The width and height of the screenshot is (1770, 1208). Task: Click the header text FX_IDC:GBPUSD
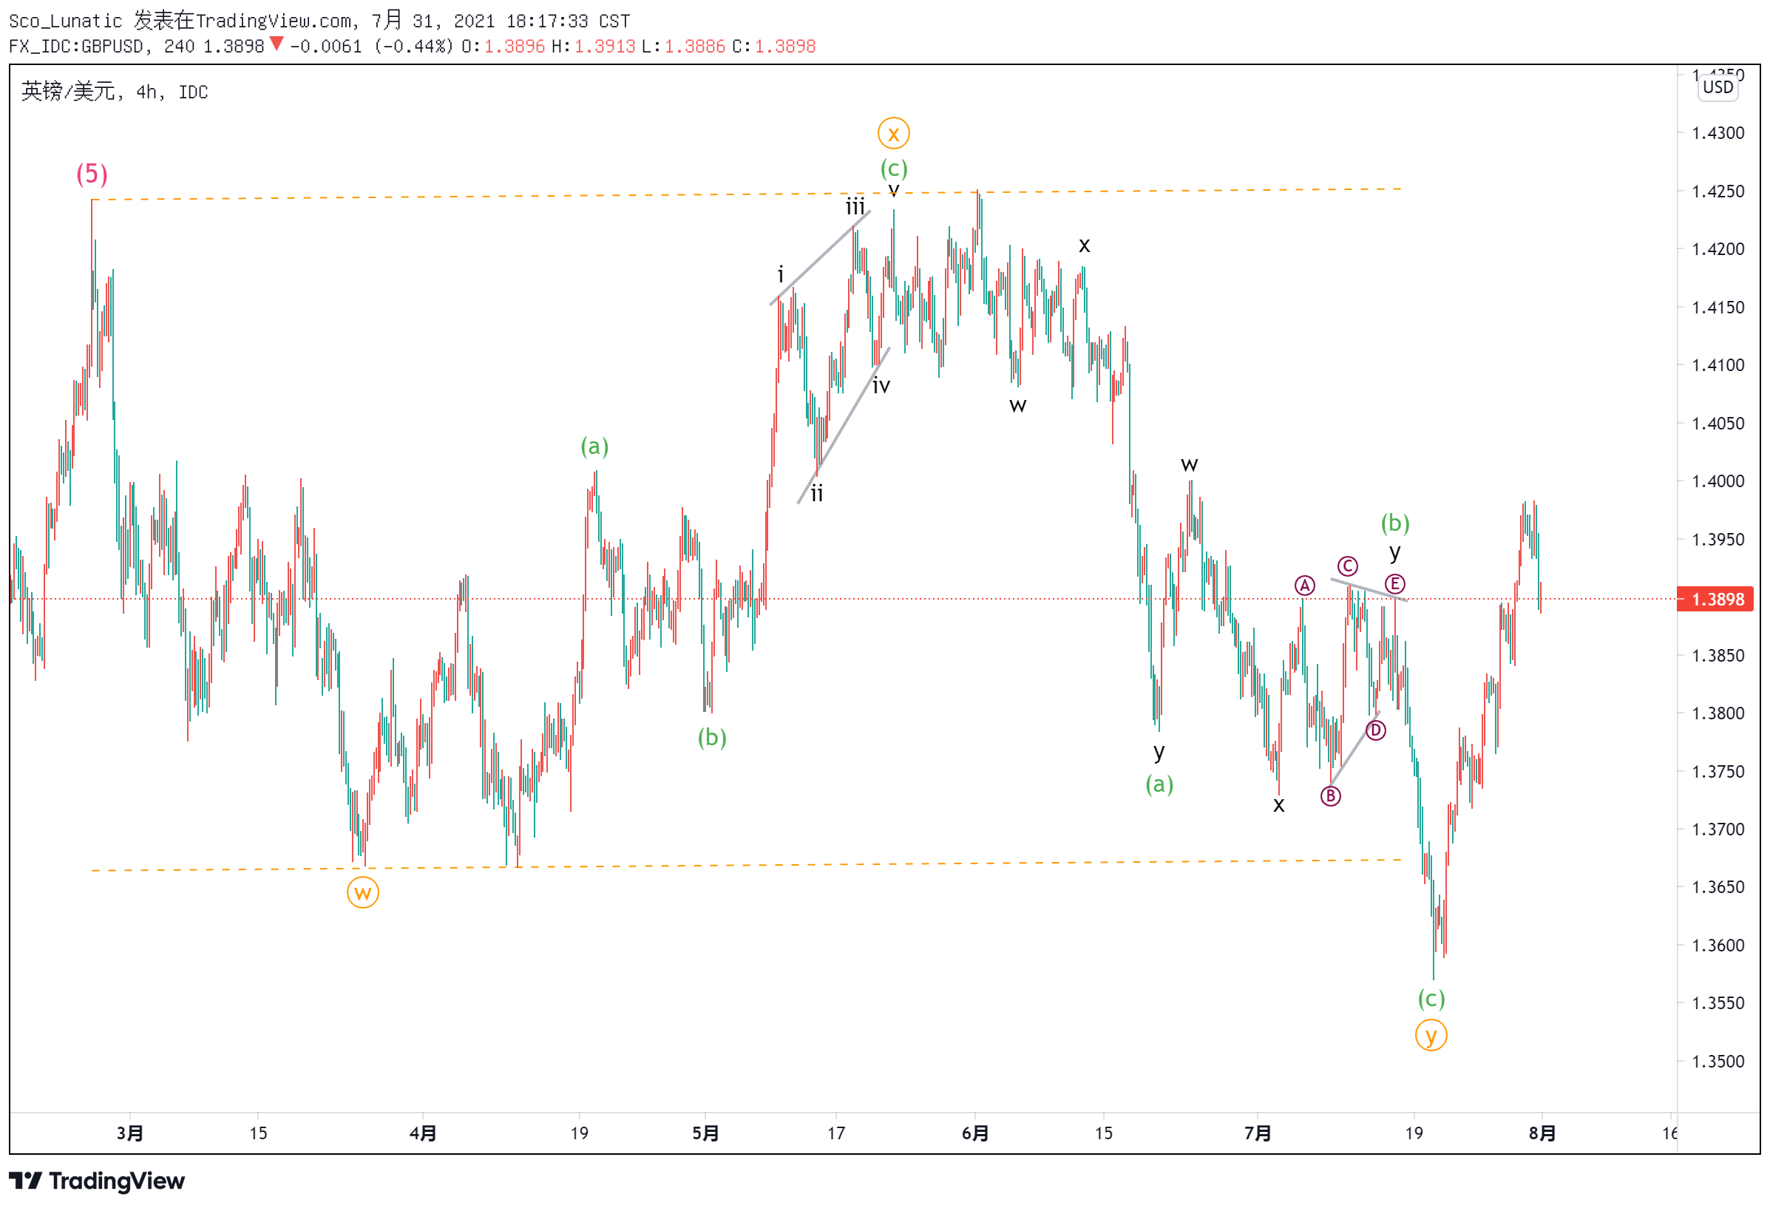(76, 47)
